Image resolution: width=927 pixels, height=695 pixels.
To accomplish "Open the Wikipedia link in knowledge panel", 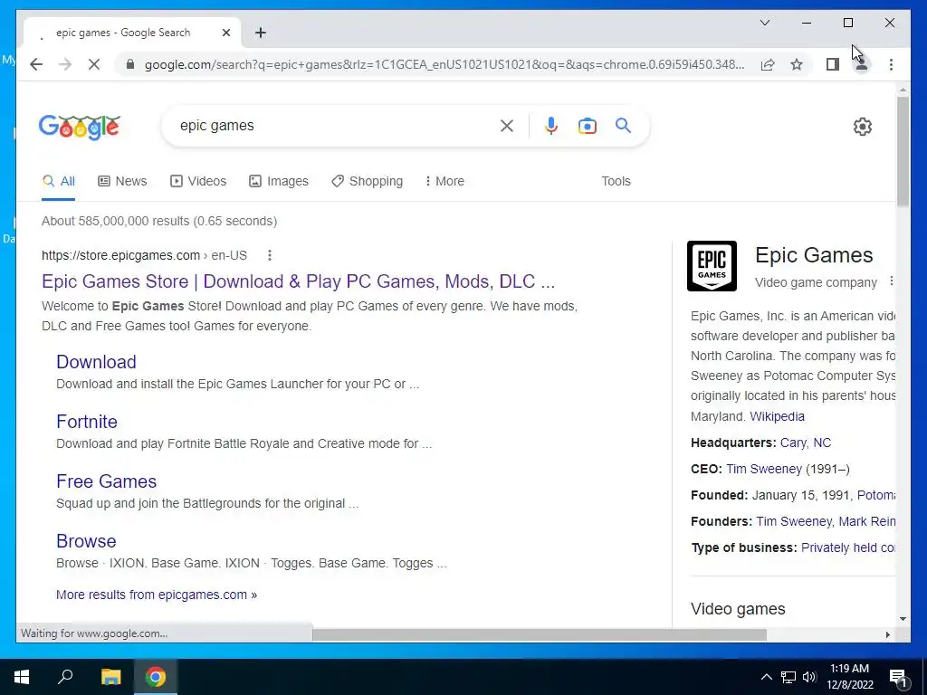I will point(777,416).
